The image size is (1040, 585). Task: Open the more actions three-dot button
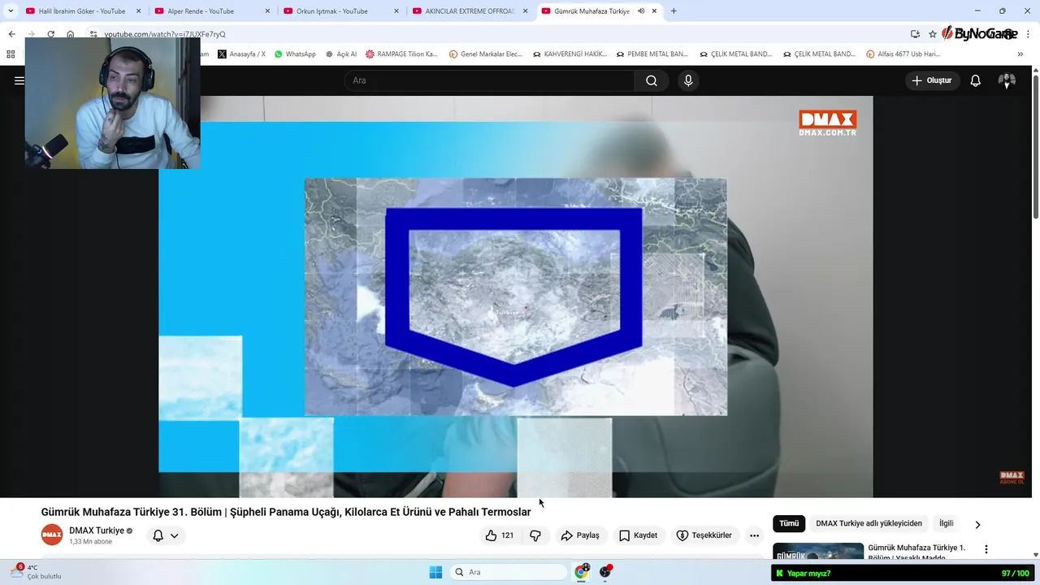click(754, 535)
